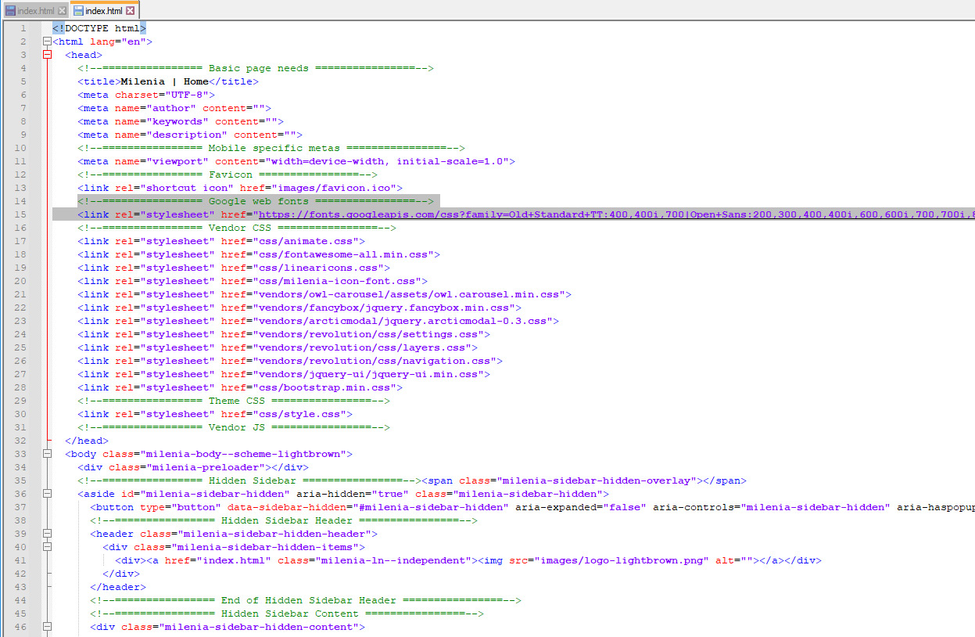Viewport: 975px width, 637px height.
Task: Click the save icon on the inactive index.html tab
Action: [x=10, y=11]
